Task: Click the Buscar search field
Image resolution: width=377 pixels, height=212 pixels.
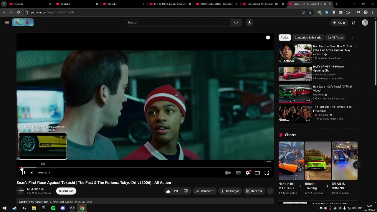Action: point(177,22)
